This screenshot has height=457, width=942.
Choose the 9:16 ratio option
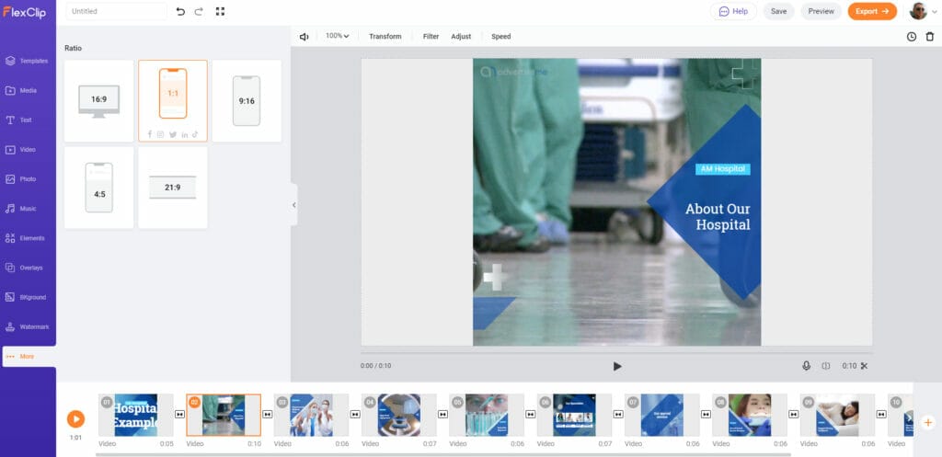(x=247, y=101)
